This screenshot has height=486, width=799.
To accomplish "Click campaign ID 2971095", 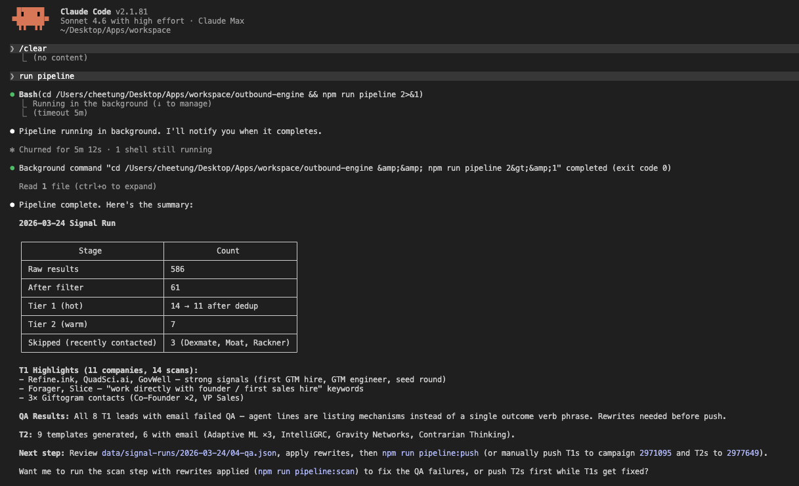I will coord(655,453).
